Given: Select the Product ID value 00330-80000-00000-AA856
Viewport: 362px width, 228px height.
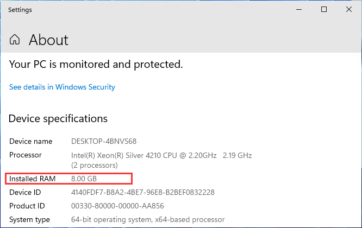Looking at the screenshot, I should (x=117, y=206).
